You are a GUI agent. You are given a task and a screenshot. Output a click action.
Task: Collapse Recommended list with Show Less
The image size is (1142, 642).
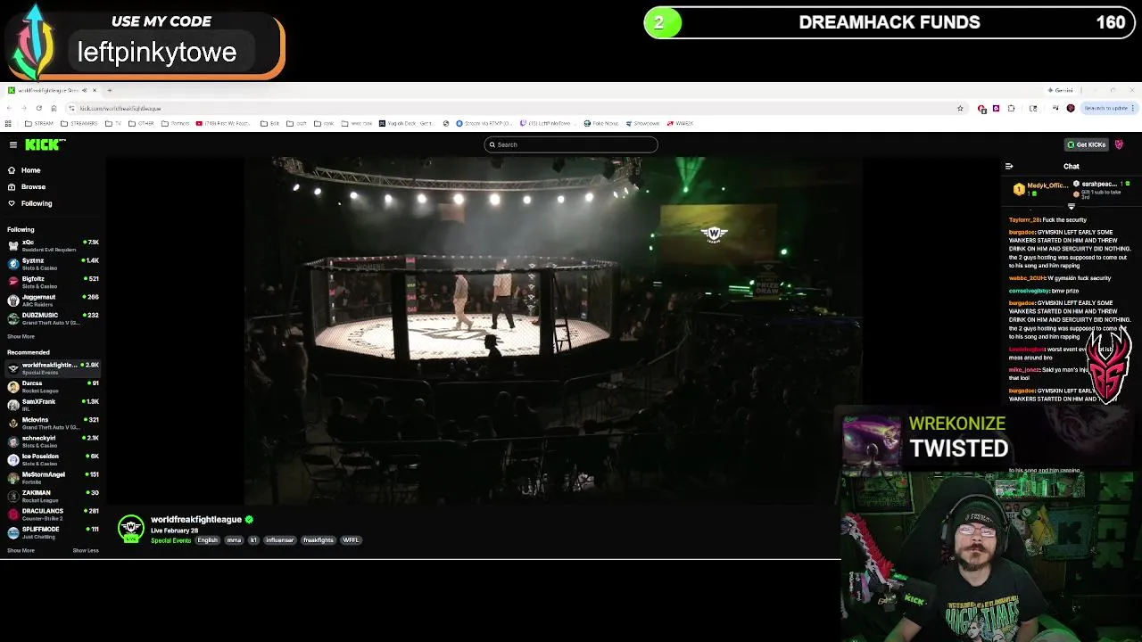(x=86, y=550)
